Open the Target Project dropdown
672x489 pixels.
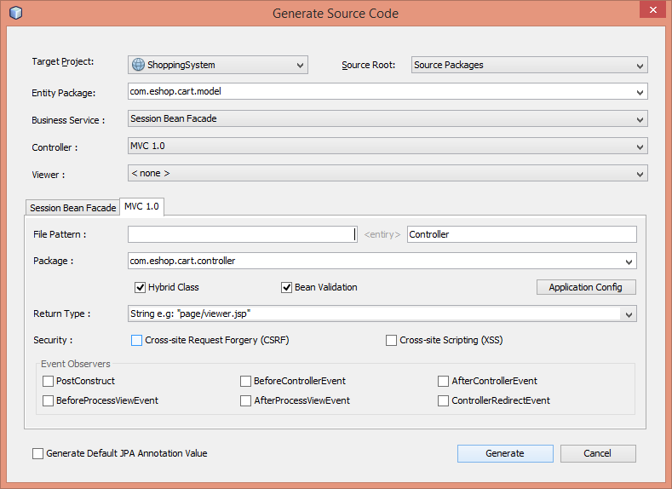pyautogui.click(x=217, y=65)
